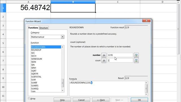
Task: Click inside the Formula text area
Action: pos(107,88)
